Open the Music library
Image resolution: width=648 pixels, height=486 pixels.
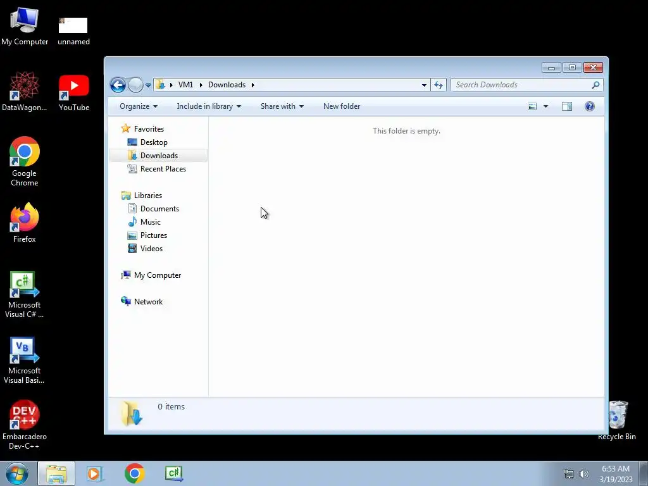pyautogui.click(x=151, y=222)
